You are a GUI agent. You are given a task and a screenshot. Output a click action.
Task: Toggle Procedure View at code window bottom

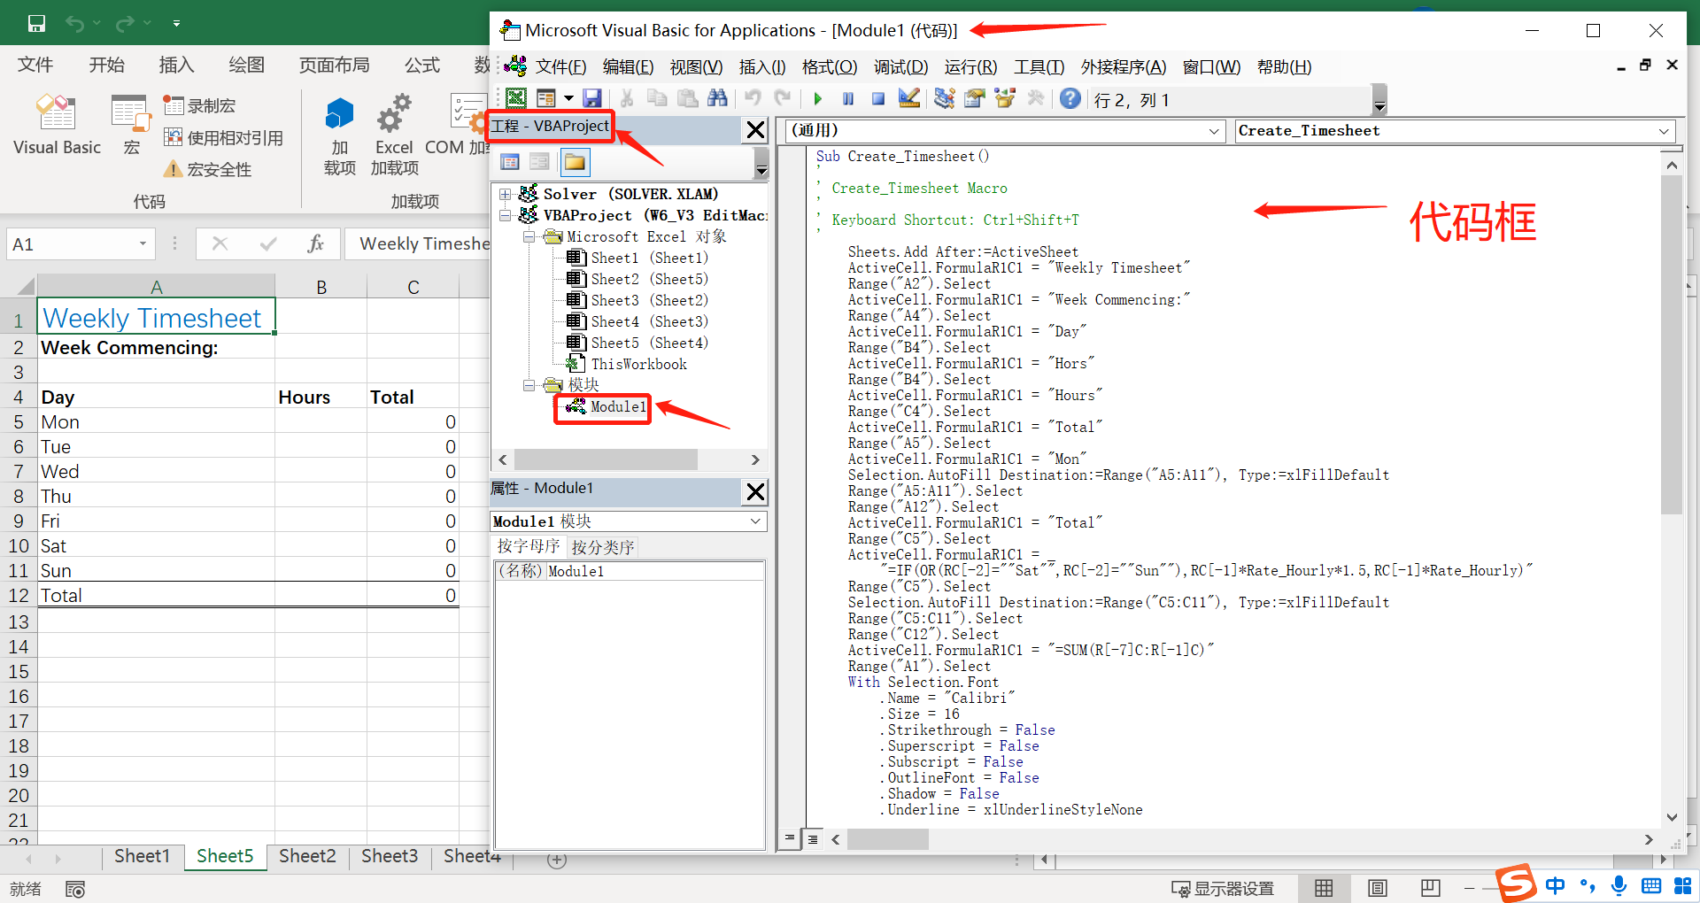(790, 837)
